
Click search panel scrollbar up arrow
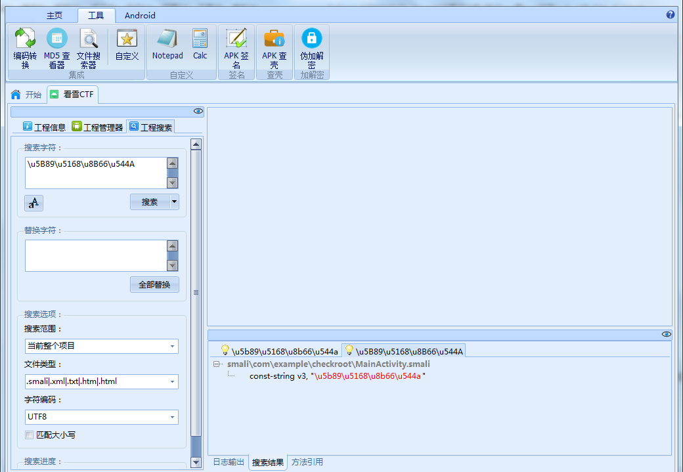196,144
